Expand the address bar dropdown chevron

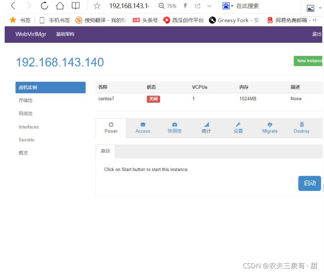coord(209,6)
